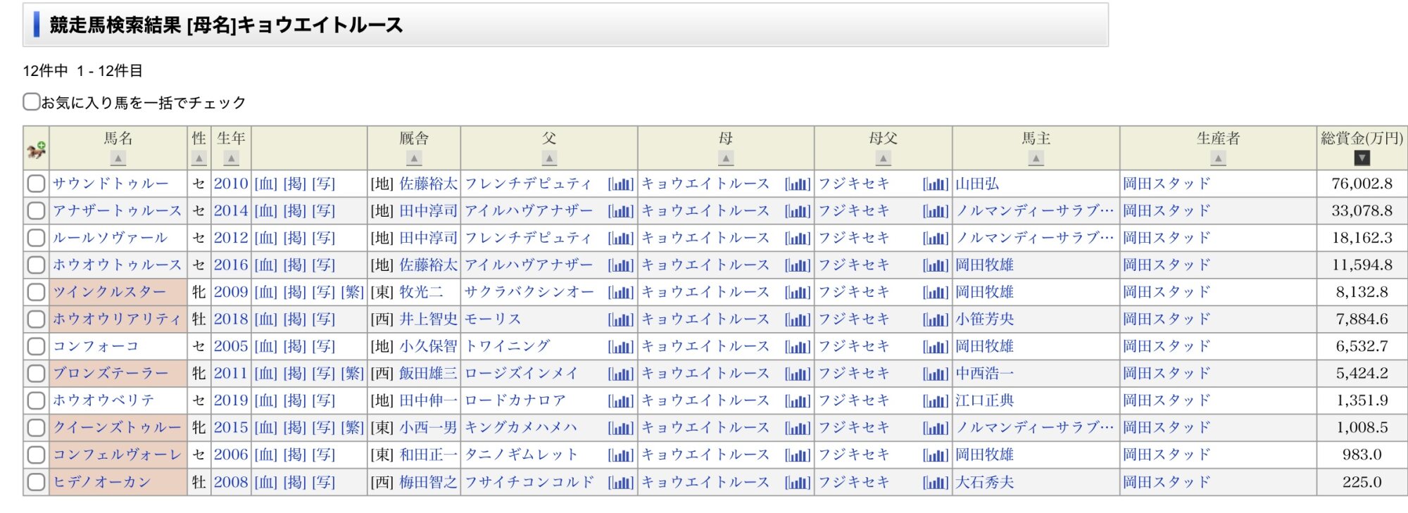Image resolution: width=1408 pixels, height=513 pixels.
Task: Click sire chart icon next to キングカメハメハ
Action: [x=620, y=429]
